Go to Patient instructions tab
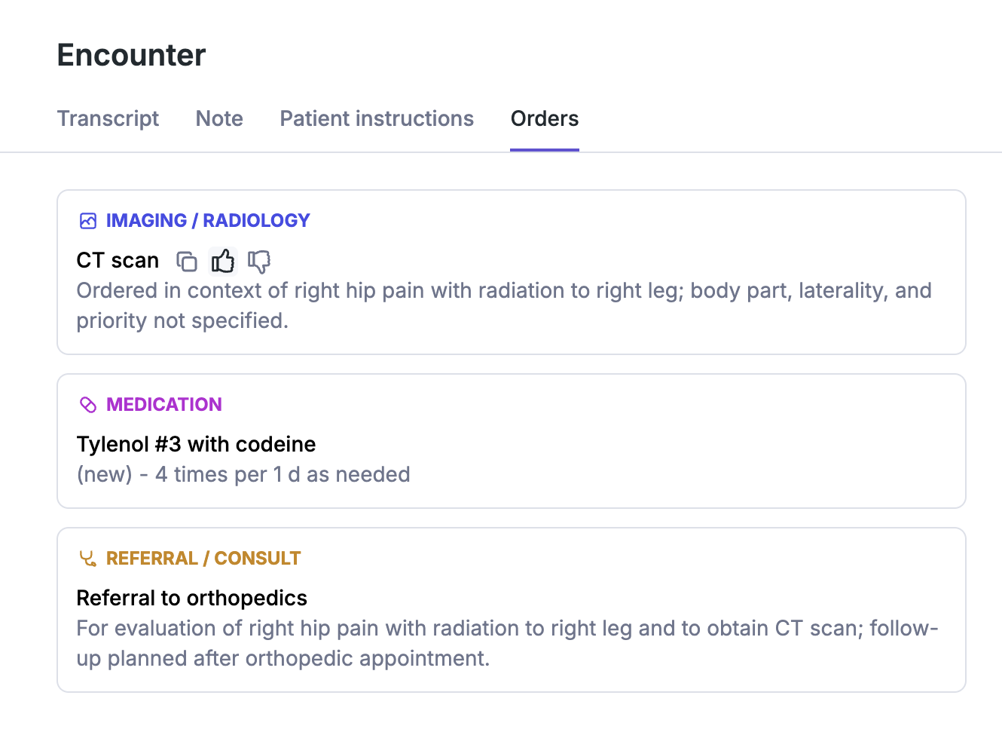 pyautogui.click(x=377, y=118)
